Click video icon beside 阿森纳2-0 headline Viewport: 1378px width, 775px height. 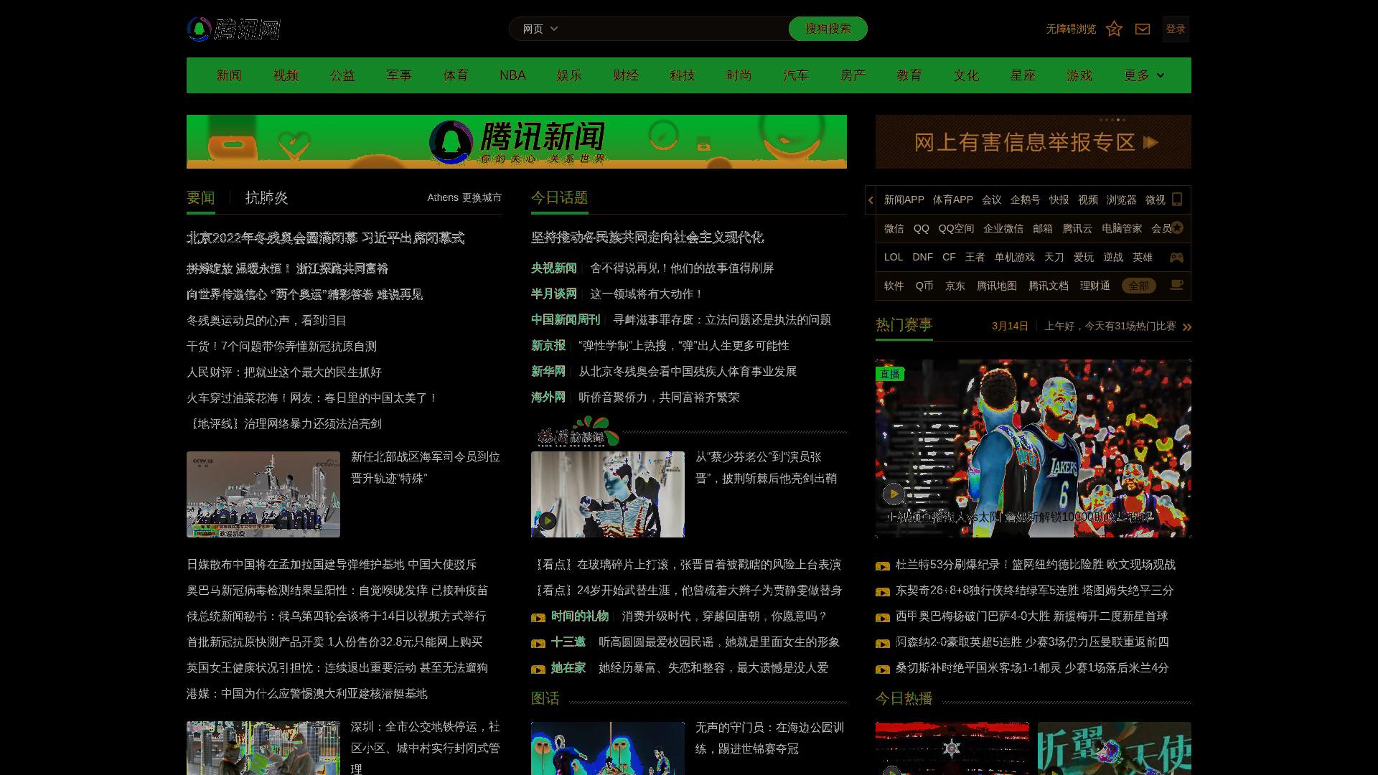click(x=883, y=644)
